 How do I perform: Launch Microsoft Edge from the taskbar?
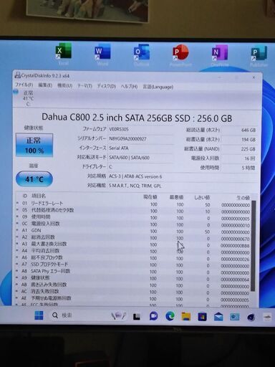(170, 316)
